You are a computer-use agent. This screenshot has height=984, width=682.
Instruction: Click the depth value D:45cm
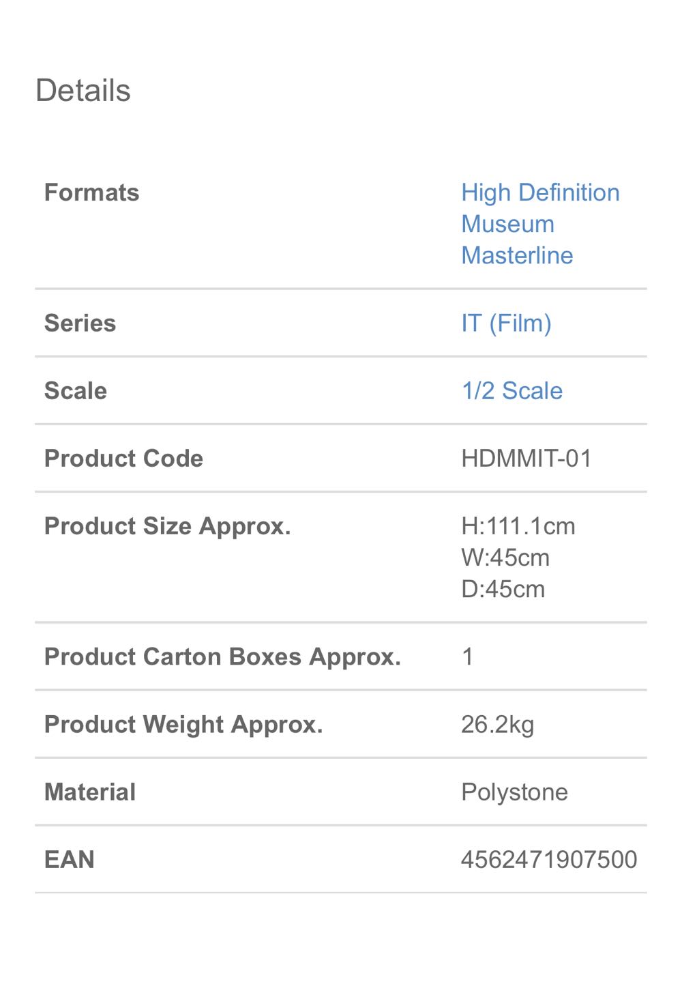[x=503, y=589]
